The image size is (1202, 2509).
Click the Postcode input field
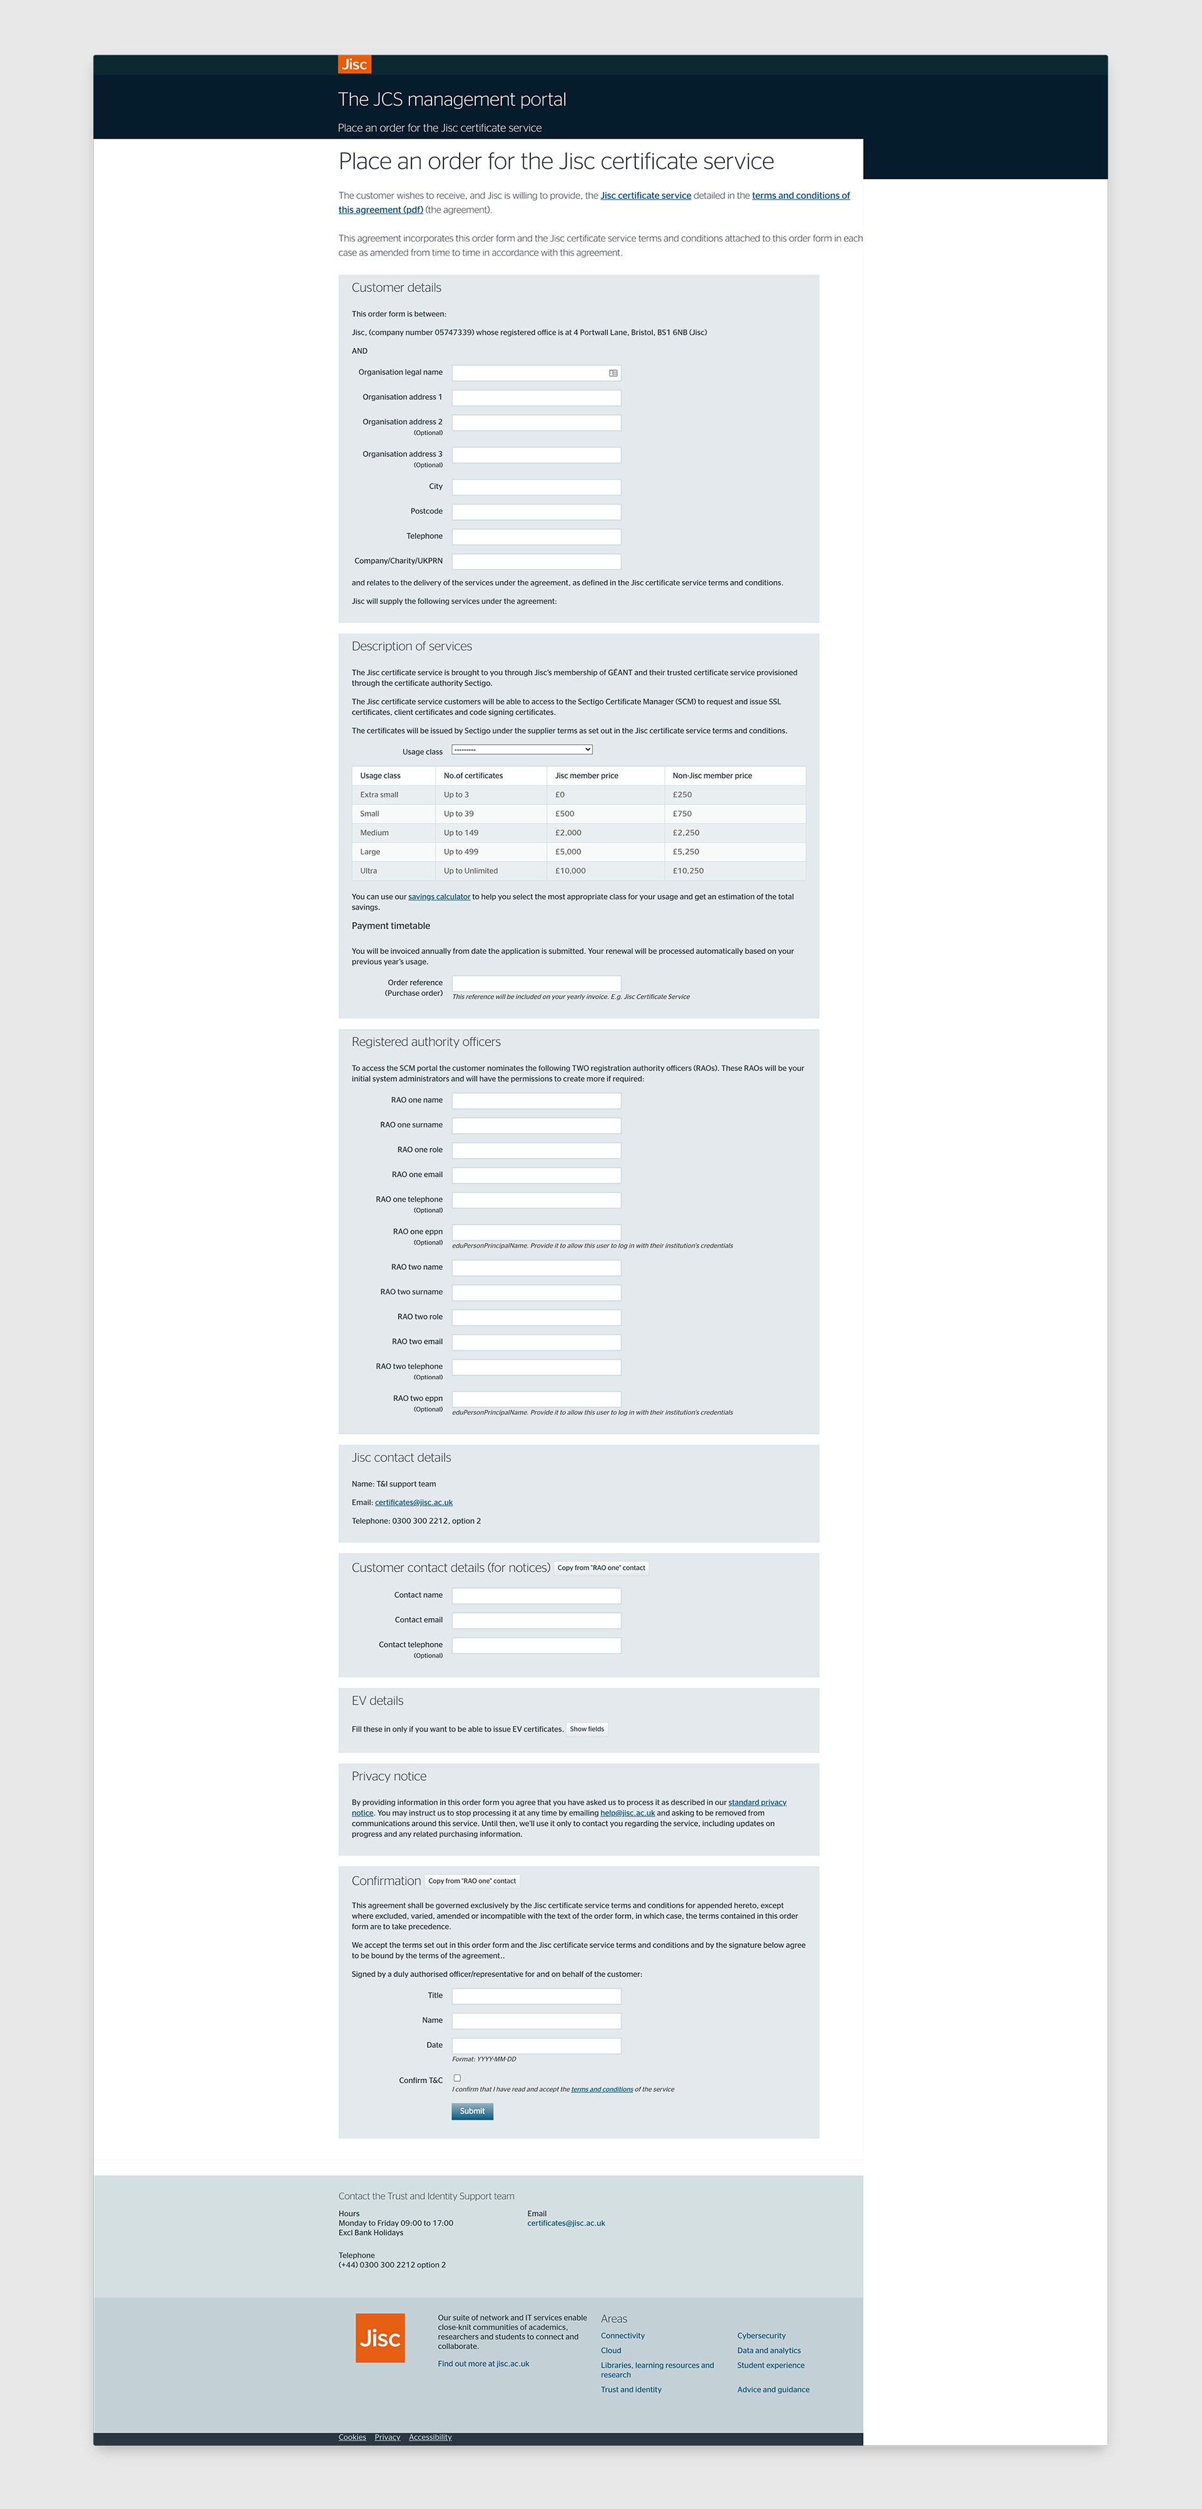[537, 511]
